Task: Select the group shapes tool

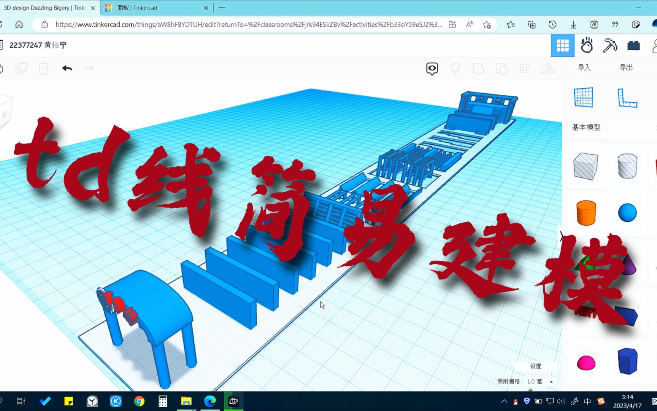Action: pos(479,69)
